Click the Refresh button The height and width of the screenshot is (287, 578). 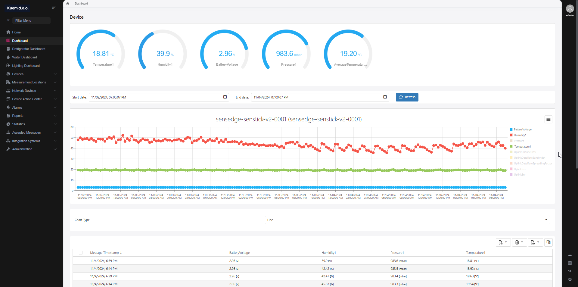coord(407,97)
